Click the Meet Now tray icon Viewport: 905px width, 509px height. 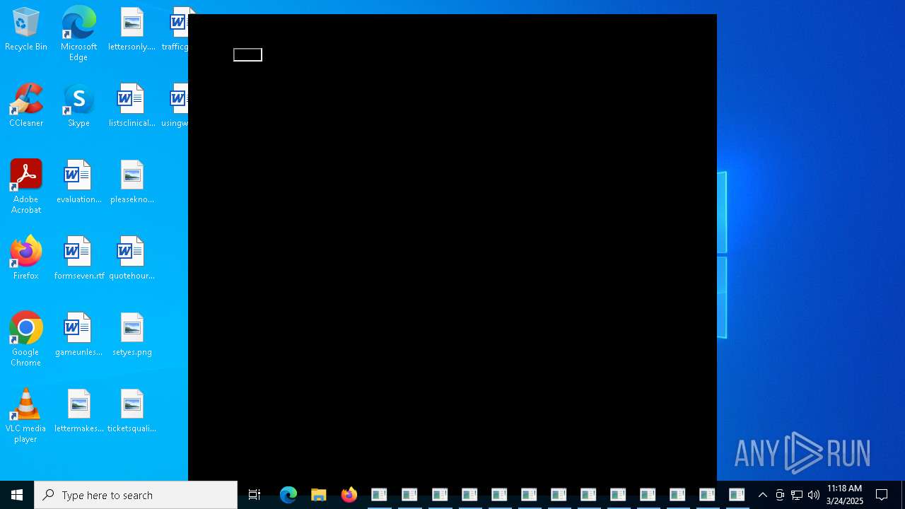pyautogui.click(x=780, y=495)
